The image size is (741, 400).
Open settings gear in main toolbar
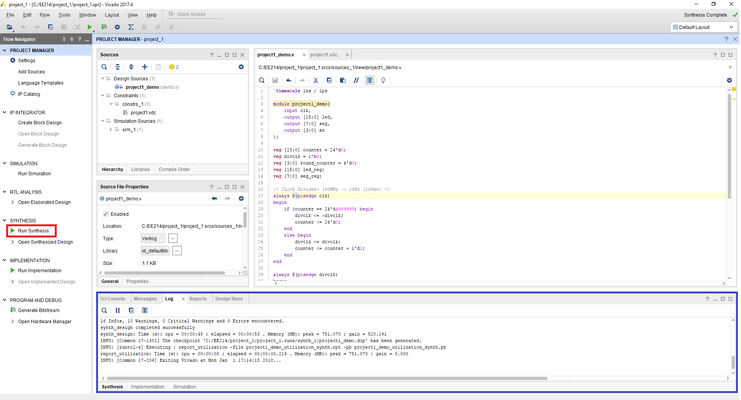pyautogui.click(x=117, y=27)
